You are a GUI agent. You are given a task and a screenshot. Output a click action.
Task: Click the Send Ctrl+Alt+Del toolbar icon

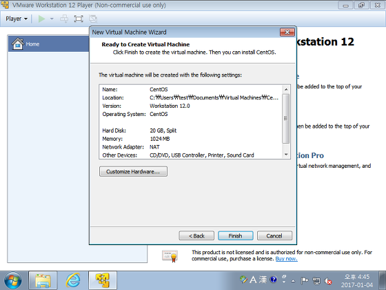tap(64, 19)
